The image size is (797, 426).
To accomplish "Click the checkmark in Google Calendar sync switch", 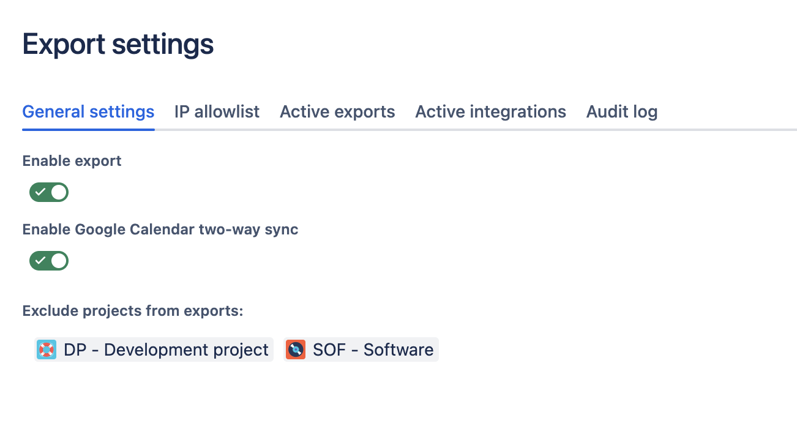I will 40,261.
